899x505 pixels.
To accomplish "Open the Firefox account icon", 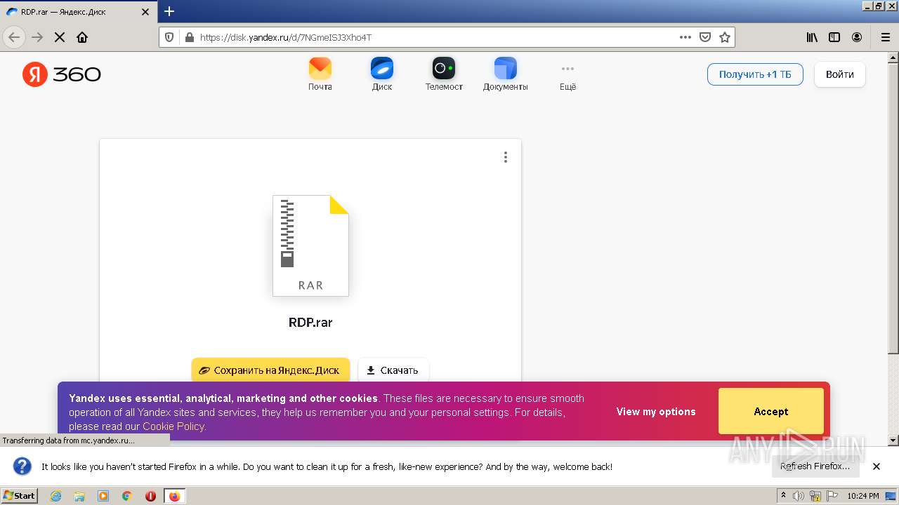I will click(x=857, y=37).
